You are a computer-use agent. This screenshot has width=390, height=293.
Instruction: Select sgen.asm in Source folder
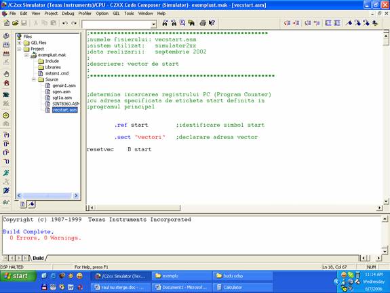[62, 92]
